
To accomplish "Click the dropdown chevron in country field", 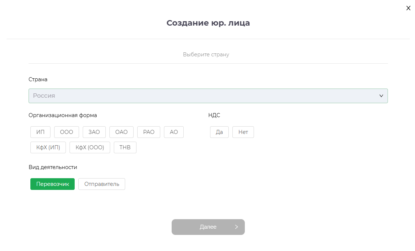I will coord(381,96).
